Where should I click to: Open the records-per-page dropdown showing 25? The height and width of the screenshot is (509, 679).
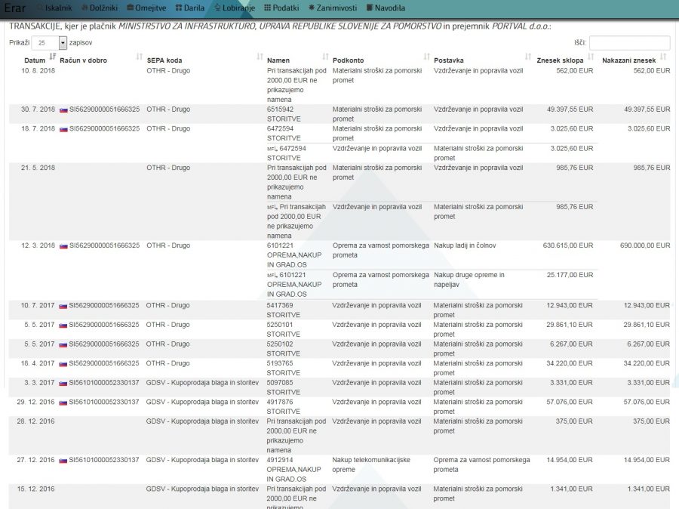49,42
